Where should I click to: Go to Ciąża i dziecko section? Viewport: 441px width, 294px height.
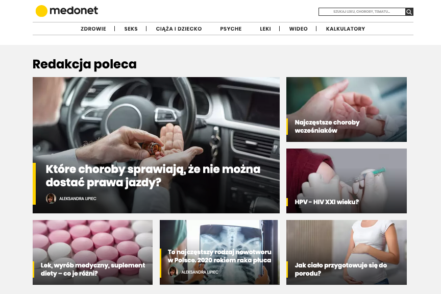click(179, 29)
